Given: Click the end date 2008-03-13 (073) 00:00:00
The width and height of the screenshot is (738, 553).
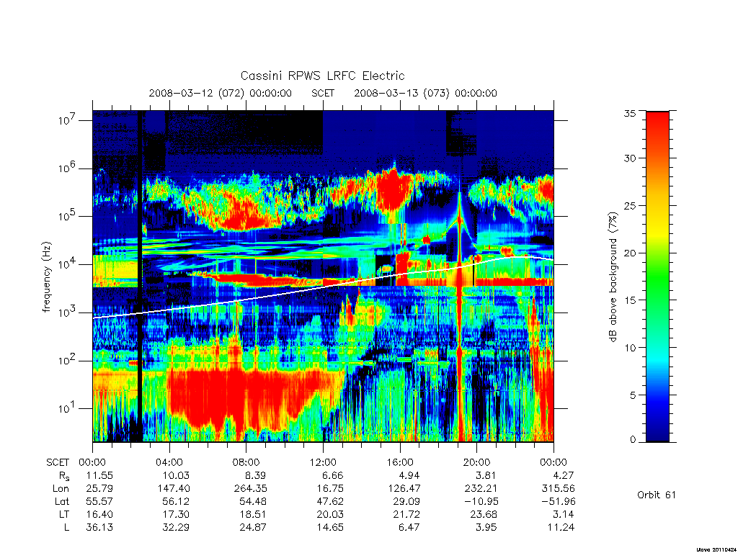Looking at the screenshot, I should [x=425, y=93].
